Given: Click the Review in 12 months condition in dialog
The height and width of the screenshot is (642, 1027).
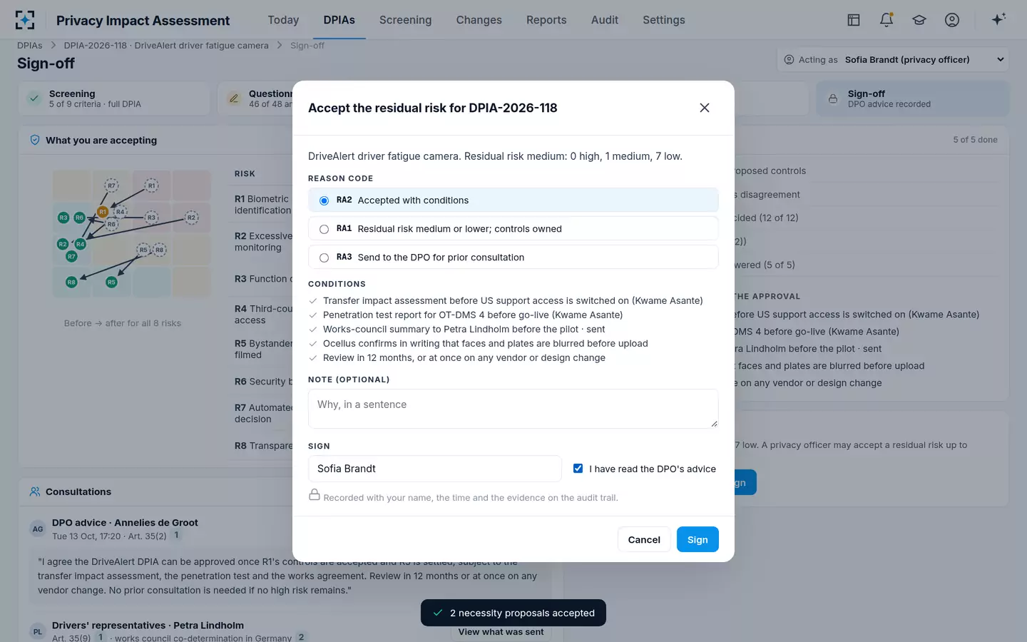Looking at the screenshot, I should tap(464, 357).
